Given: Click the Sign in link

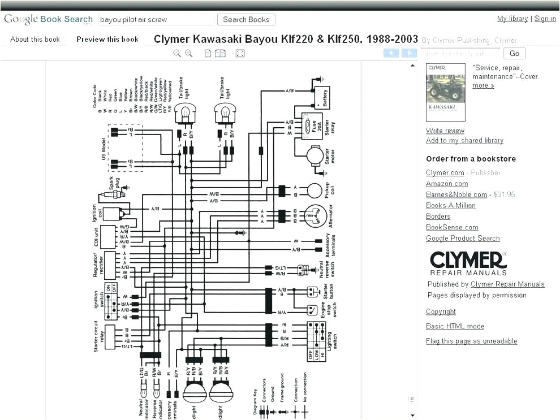Looking at the screenshot, I should (x=545, y=18).
